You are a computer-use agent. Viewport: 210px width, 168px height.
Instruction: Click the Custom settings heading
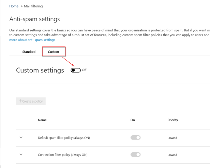[40, 70]
